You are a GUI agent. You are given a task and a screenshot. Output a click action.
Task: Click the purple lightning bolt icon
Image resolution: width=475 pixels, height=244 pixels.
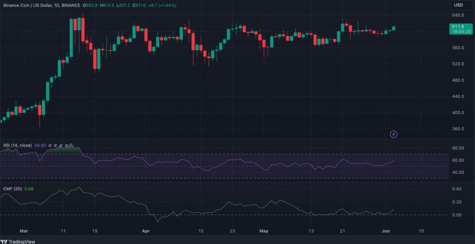(x=393, y=134)
